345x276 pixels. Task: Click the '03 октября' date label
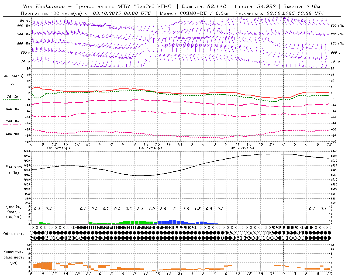pos(59,148)
